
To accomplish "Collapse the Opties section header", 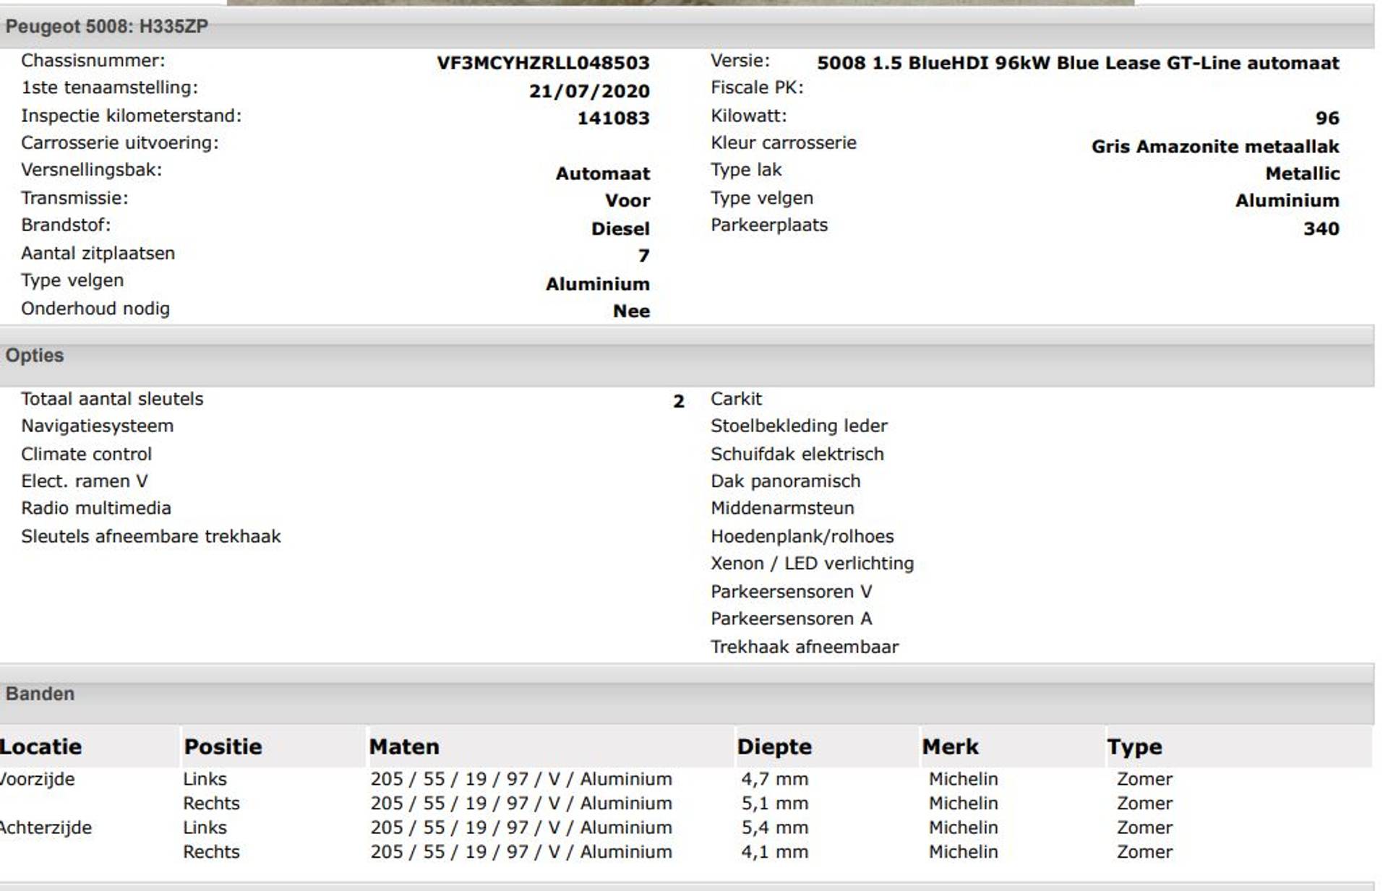I will (x=35, y=356).
